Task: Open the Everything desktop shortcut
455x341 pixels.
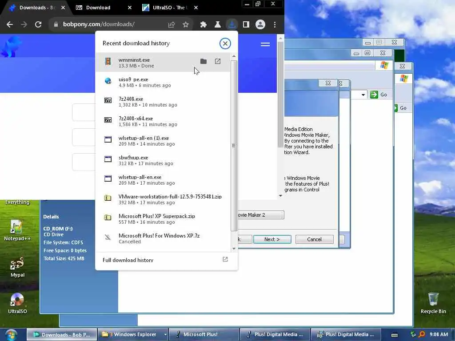Action: [x=17, y=202]
